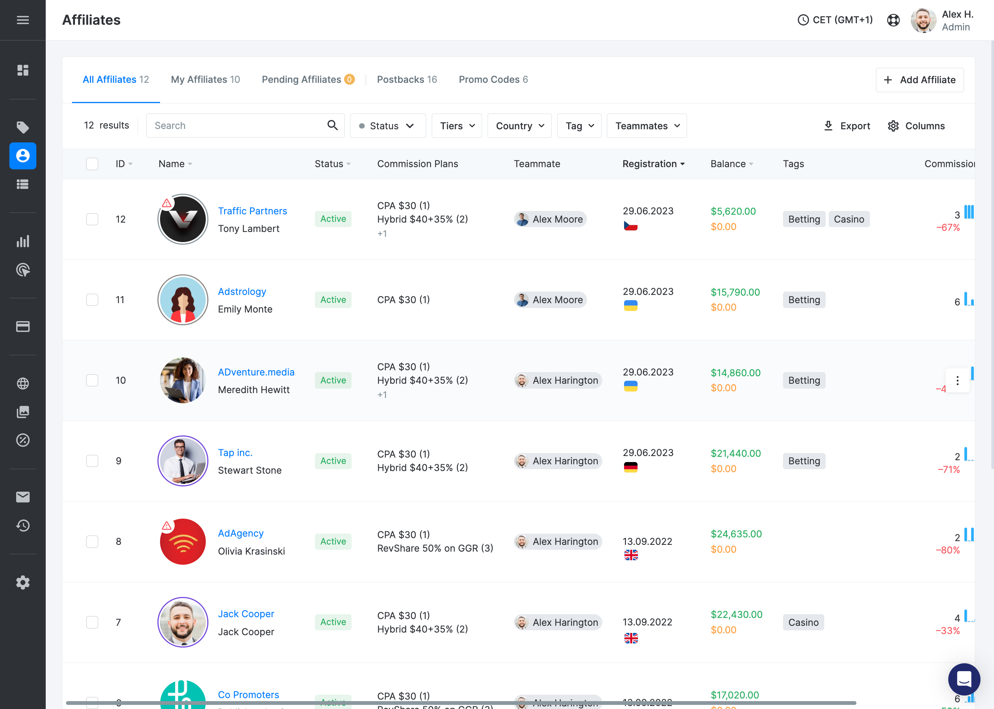This screenshot has width=994, height=709.
Task: Click the search magnifier icon
Action: click(x=332, y=125)
